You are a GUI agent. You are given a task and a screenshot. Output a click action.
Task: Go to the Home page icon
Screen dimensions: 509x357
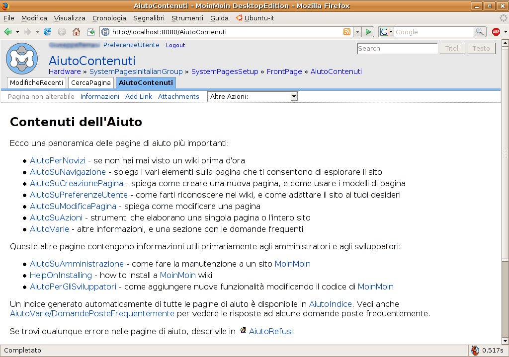(76, 32)
